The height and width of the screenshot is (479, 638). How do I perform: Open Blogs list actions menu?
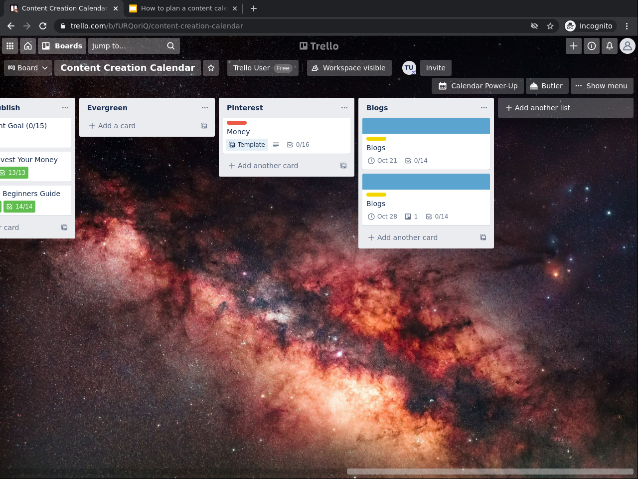(x=484, y=108)
